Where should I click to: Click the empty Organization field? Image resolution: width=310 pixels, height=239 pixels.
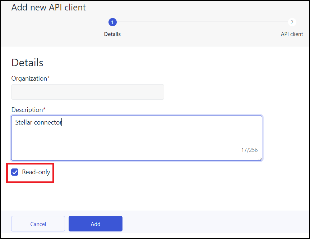88,92
